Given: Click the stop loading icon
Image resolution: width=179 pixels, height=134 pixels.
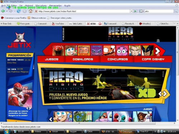Looking at the screenshot, I should tap(25, 11).
